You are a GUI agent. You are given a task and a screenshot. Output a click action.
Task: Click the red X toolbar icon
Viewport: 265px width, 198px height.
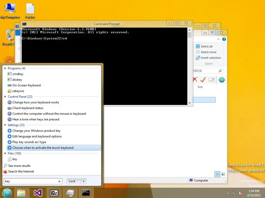coord(195,80)
